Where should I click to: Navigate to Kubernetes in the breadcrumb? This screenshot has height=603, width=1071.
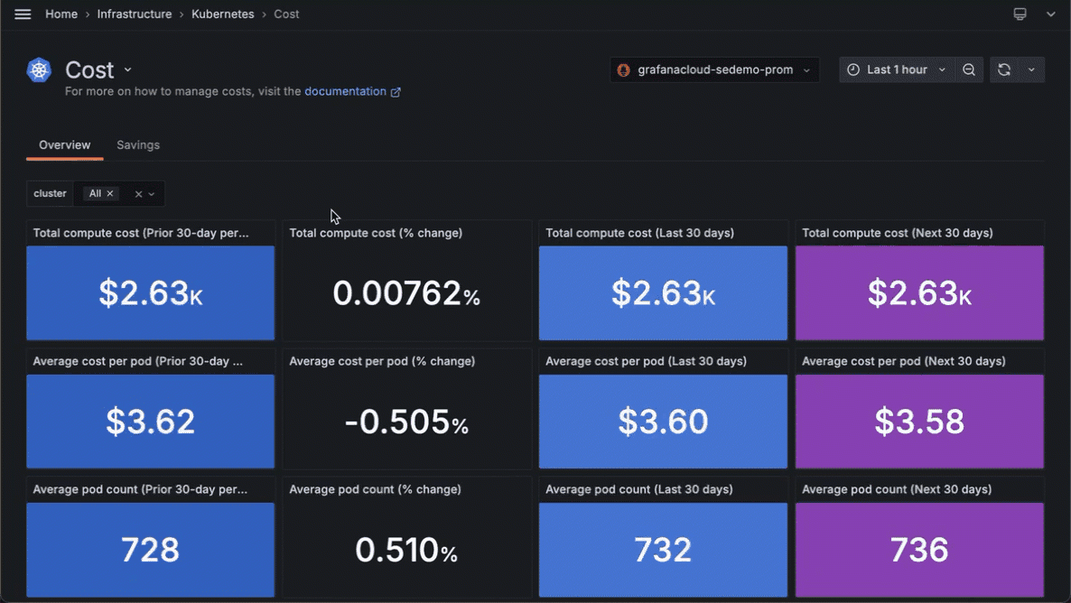[x=223, y=14]
